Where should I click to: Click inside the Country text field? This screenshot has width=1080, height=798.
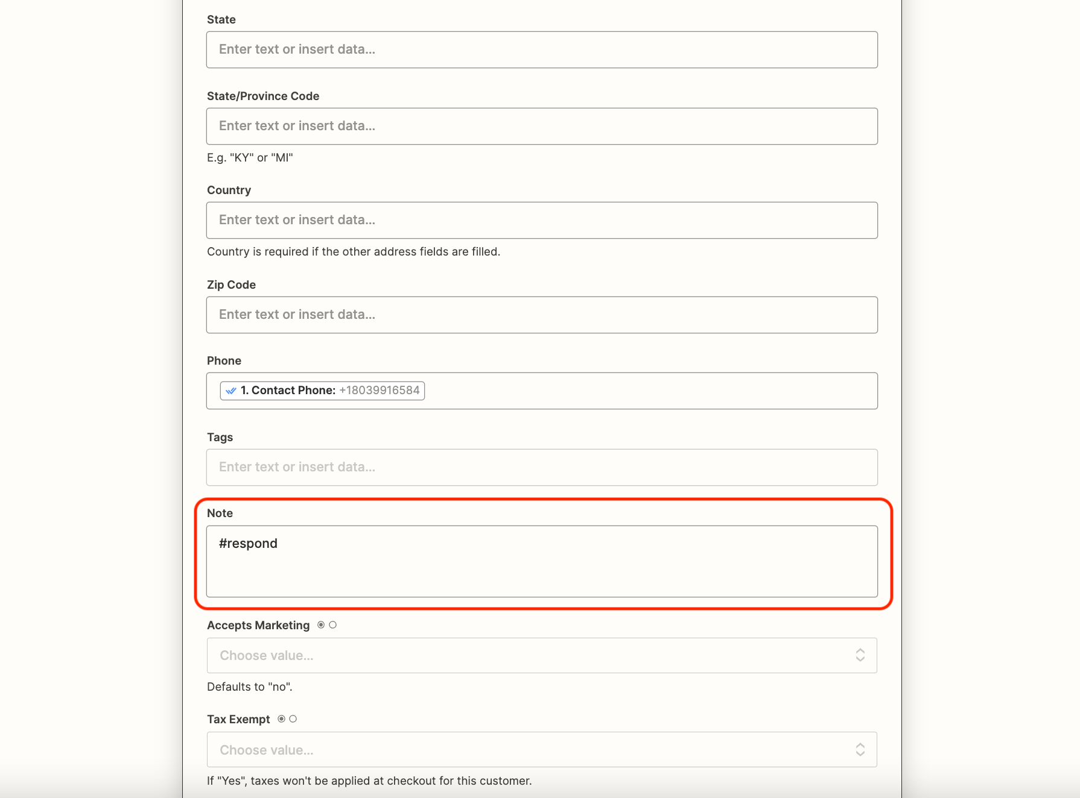(541, 220)
